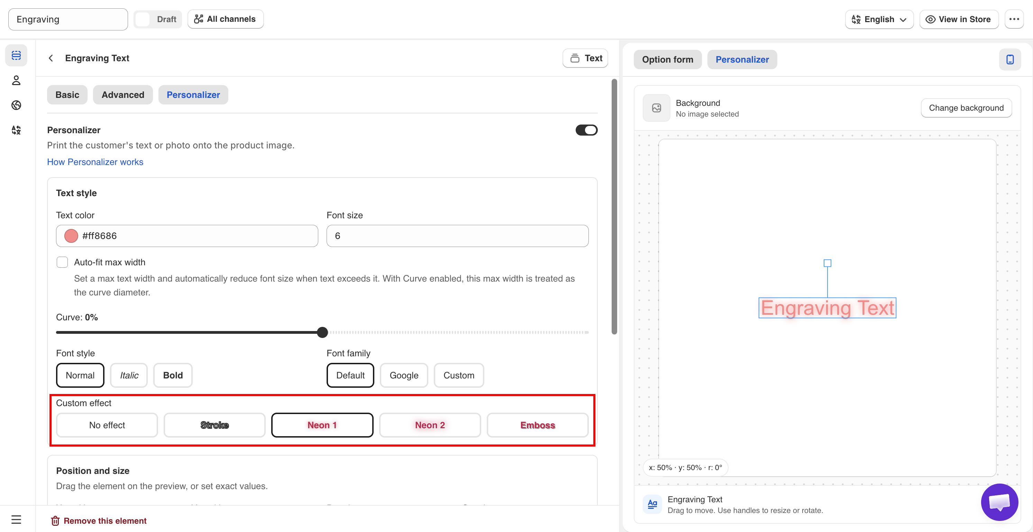Choose the Custom font family
This screenshot has width=1033, height=532.
tap(459, 375)
